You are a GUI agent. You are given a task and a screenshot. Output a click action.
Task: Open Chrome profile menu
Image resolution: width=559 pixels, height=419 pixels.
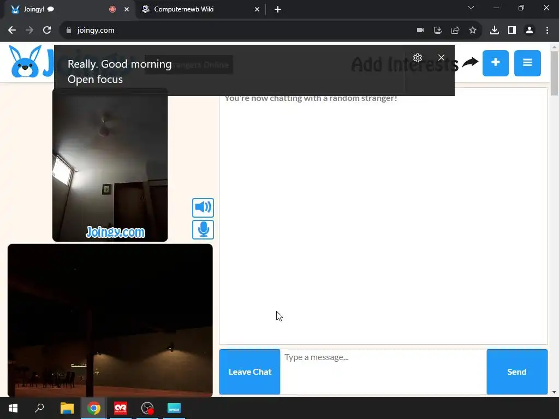(x=530, y=31)
